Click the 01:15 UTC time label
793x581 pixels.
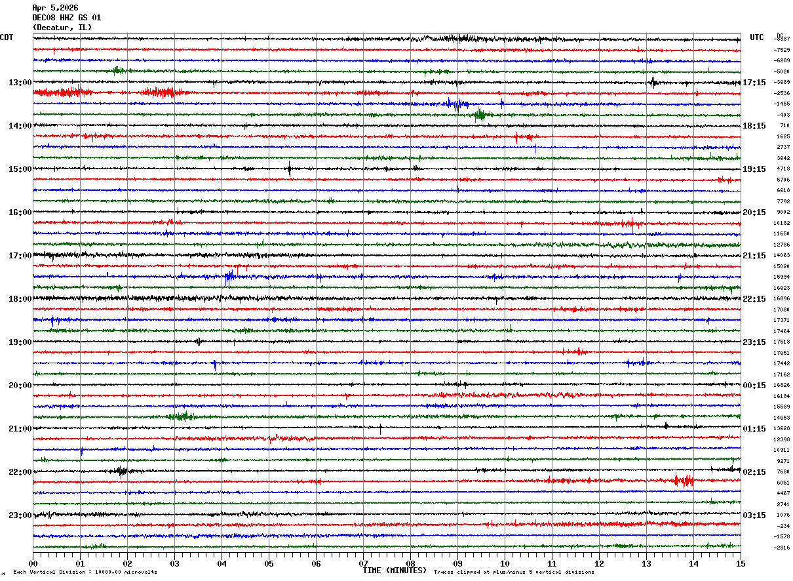click(754, 429)
